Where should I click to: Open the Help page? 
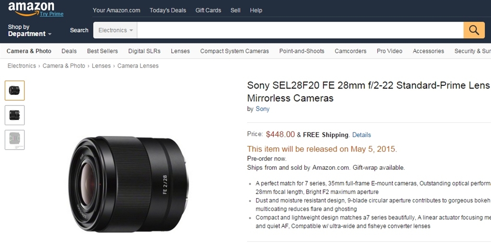click(x=256, y=10)
